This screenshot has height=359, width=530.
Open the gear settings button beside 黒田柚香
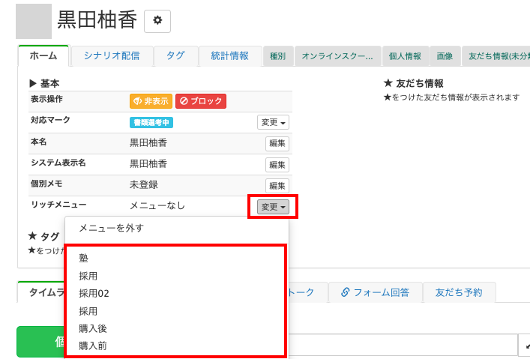tap(157, 22)
